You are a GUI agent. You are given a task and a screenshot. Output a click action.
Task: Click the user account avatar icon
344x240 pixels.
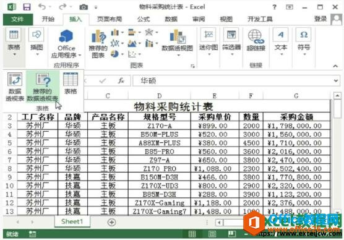(x=337, y=20)
